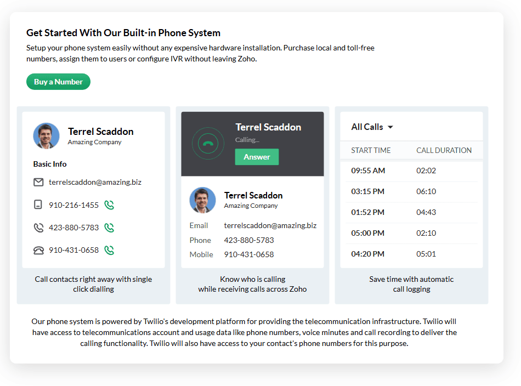Image resolution: width=521 pixels, height=386 pixels.
Task: Click the green call icon beside 910-216-1455
Action: tap(109, 205)
